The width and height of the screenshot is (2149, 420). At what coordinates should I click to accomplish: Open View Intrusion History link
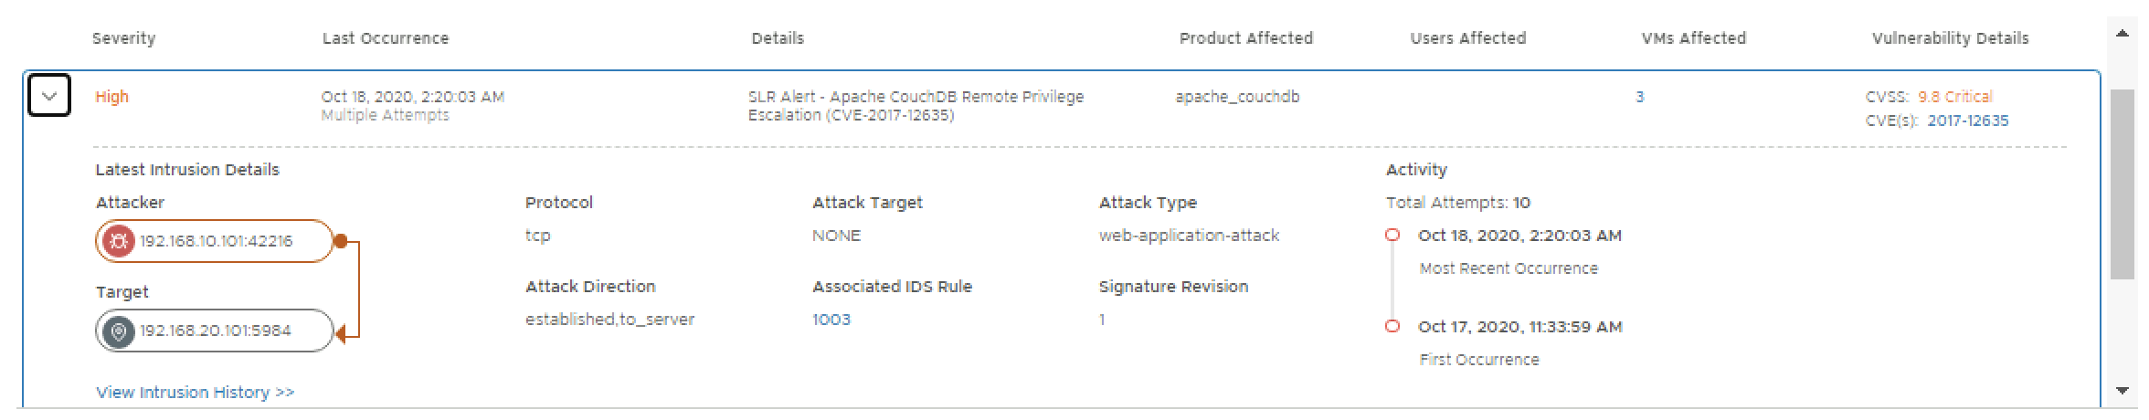point(195,393)
